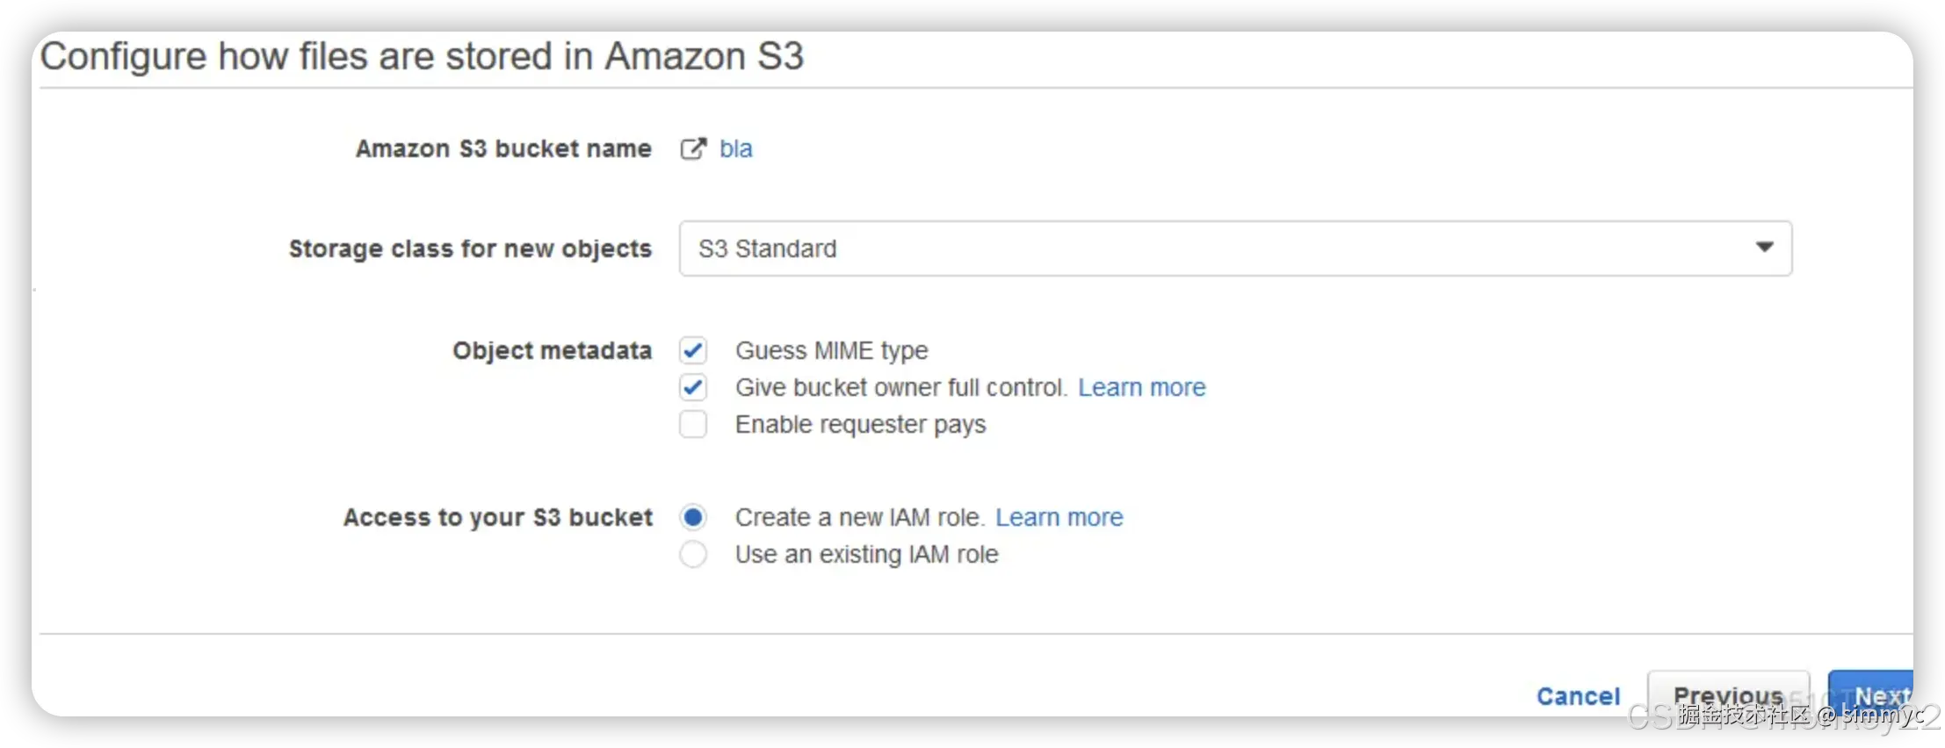
Task: Uncheck Give bucket owner full control
Action: (x=693, y=387)
